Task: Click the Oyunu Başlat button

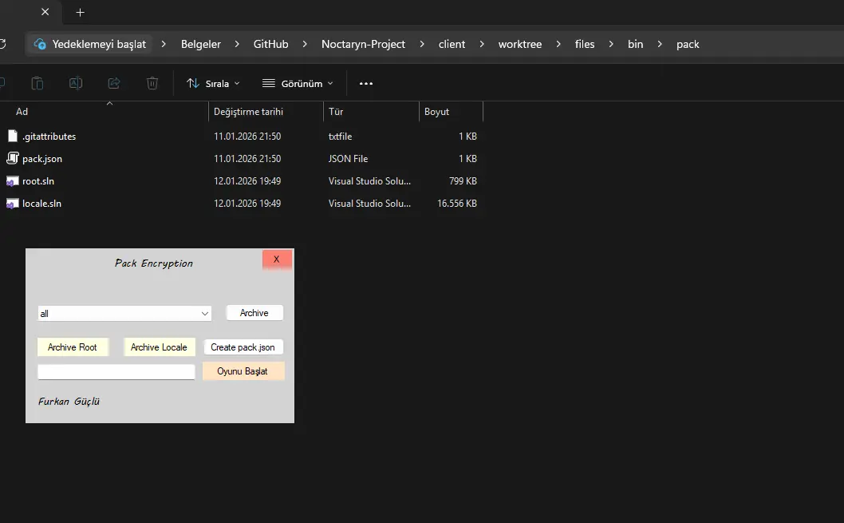Action: tap(243, 371)
